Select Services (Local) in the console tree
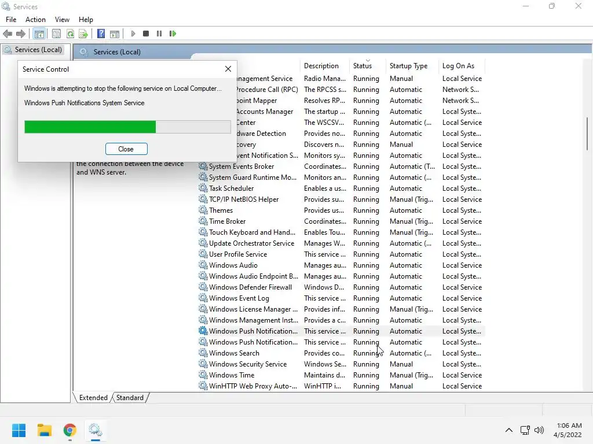This screenshot has height=444, width=593. click(x=38, y=50)
